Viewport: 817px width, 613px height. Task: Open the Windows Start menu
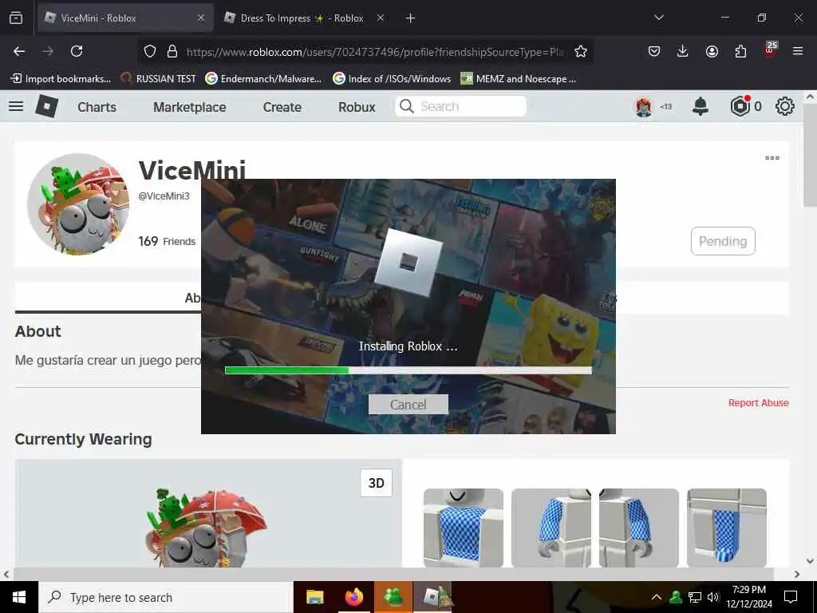pos(19,597)
